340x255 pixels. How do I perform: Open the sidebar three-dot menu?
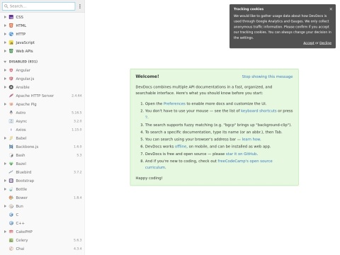pos(80,6)
